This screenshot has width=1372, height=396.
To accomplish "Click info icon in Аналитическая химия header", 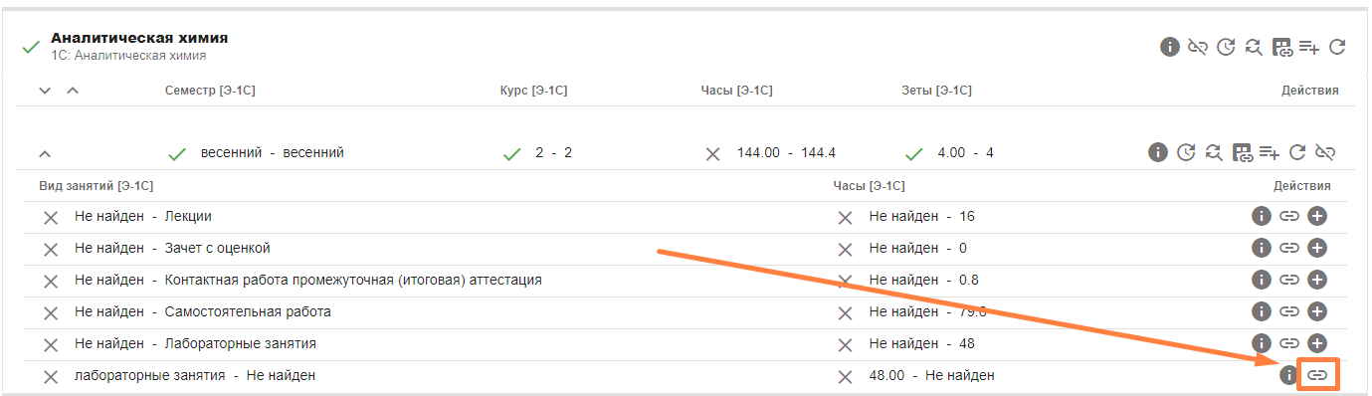I will pos(1170,47).
